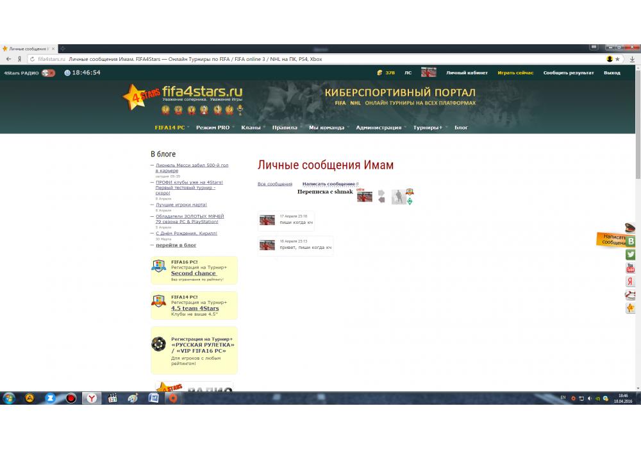Open 4.5 team 4Stars tournament link
Image resolution: width=641 pixels, height=449 pixels.
[x=195, y=309]
